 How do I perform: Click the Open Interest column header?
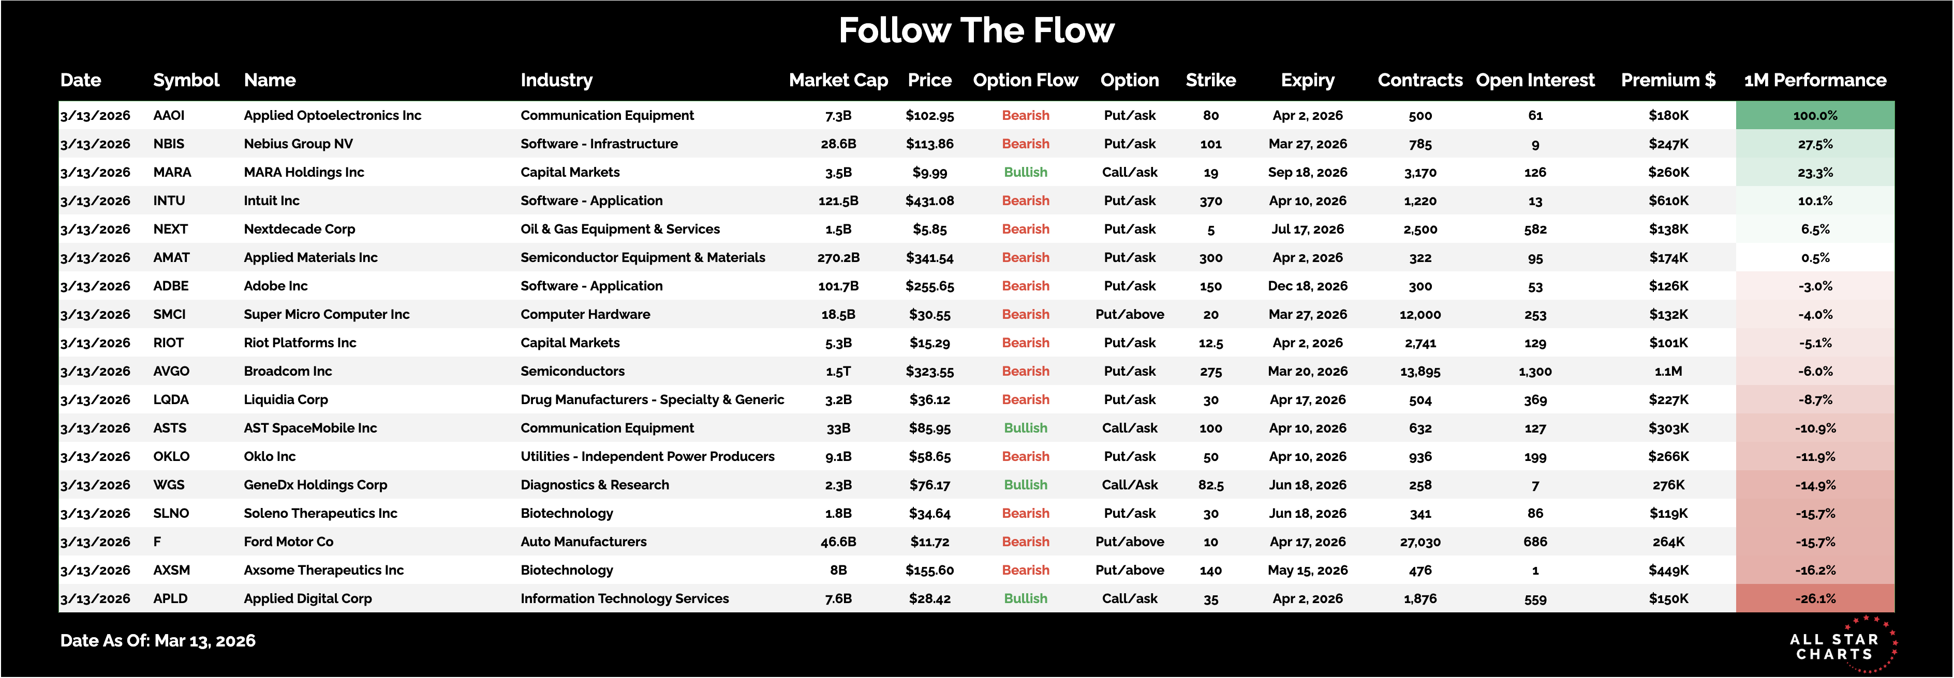point(1534,80)
